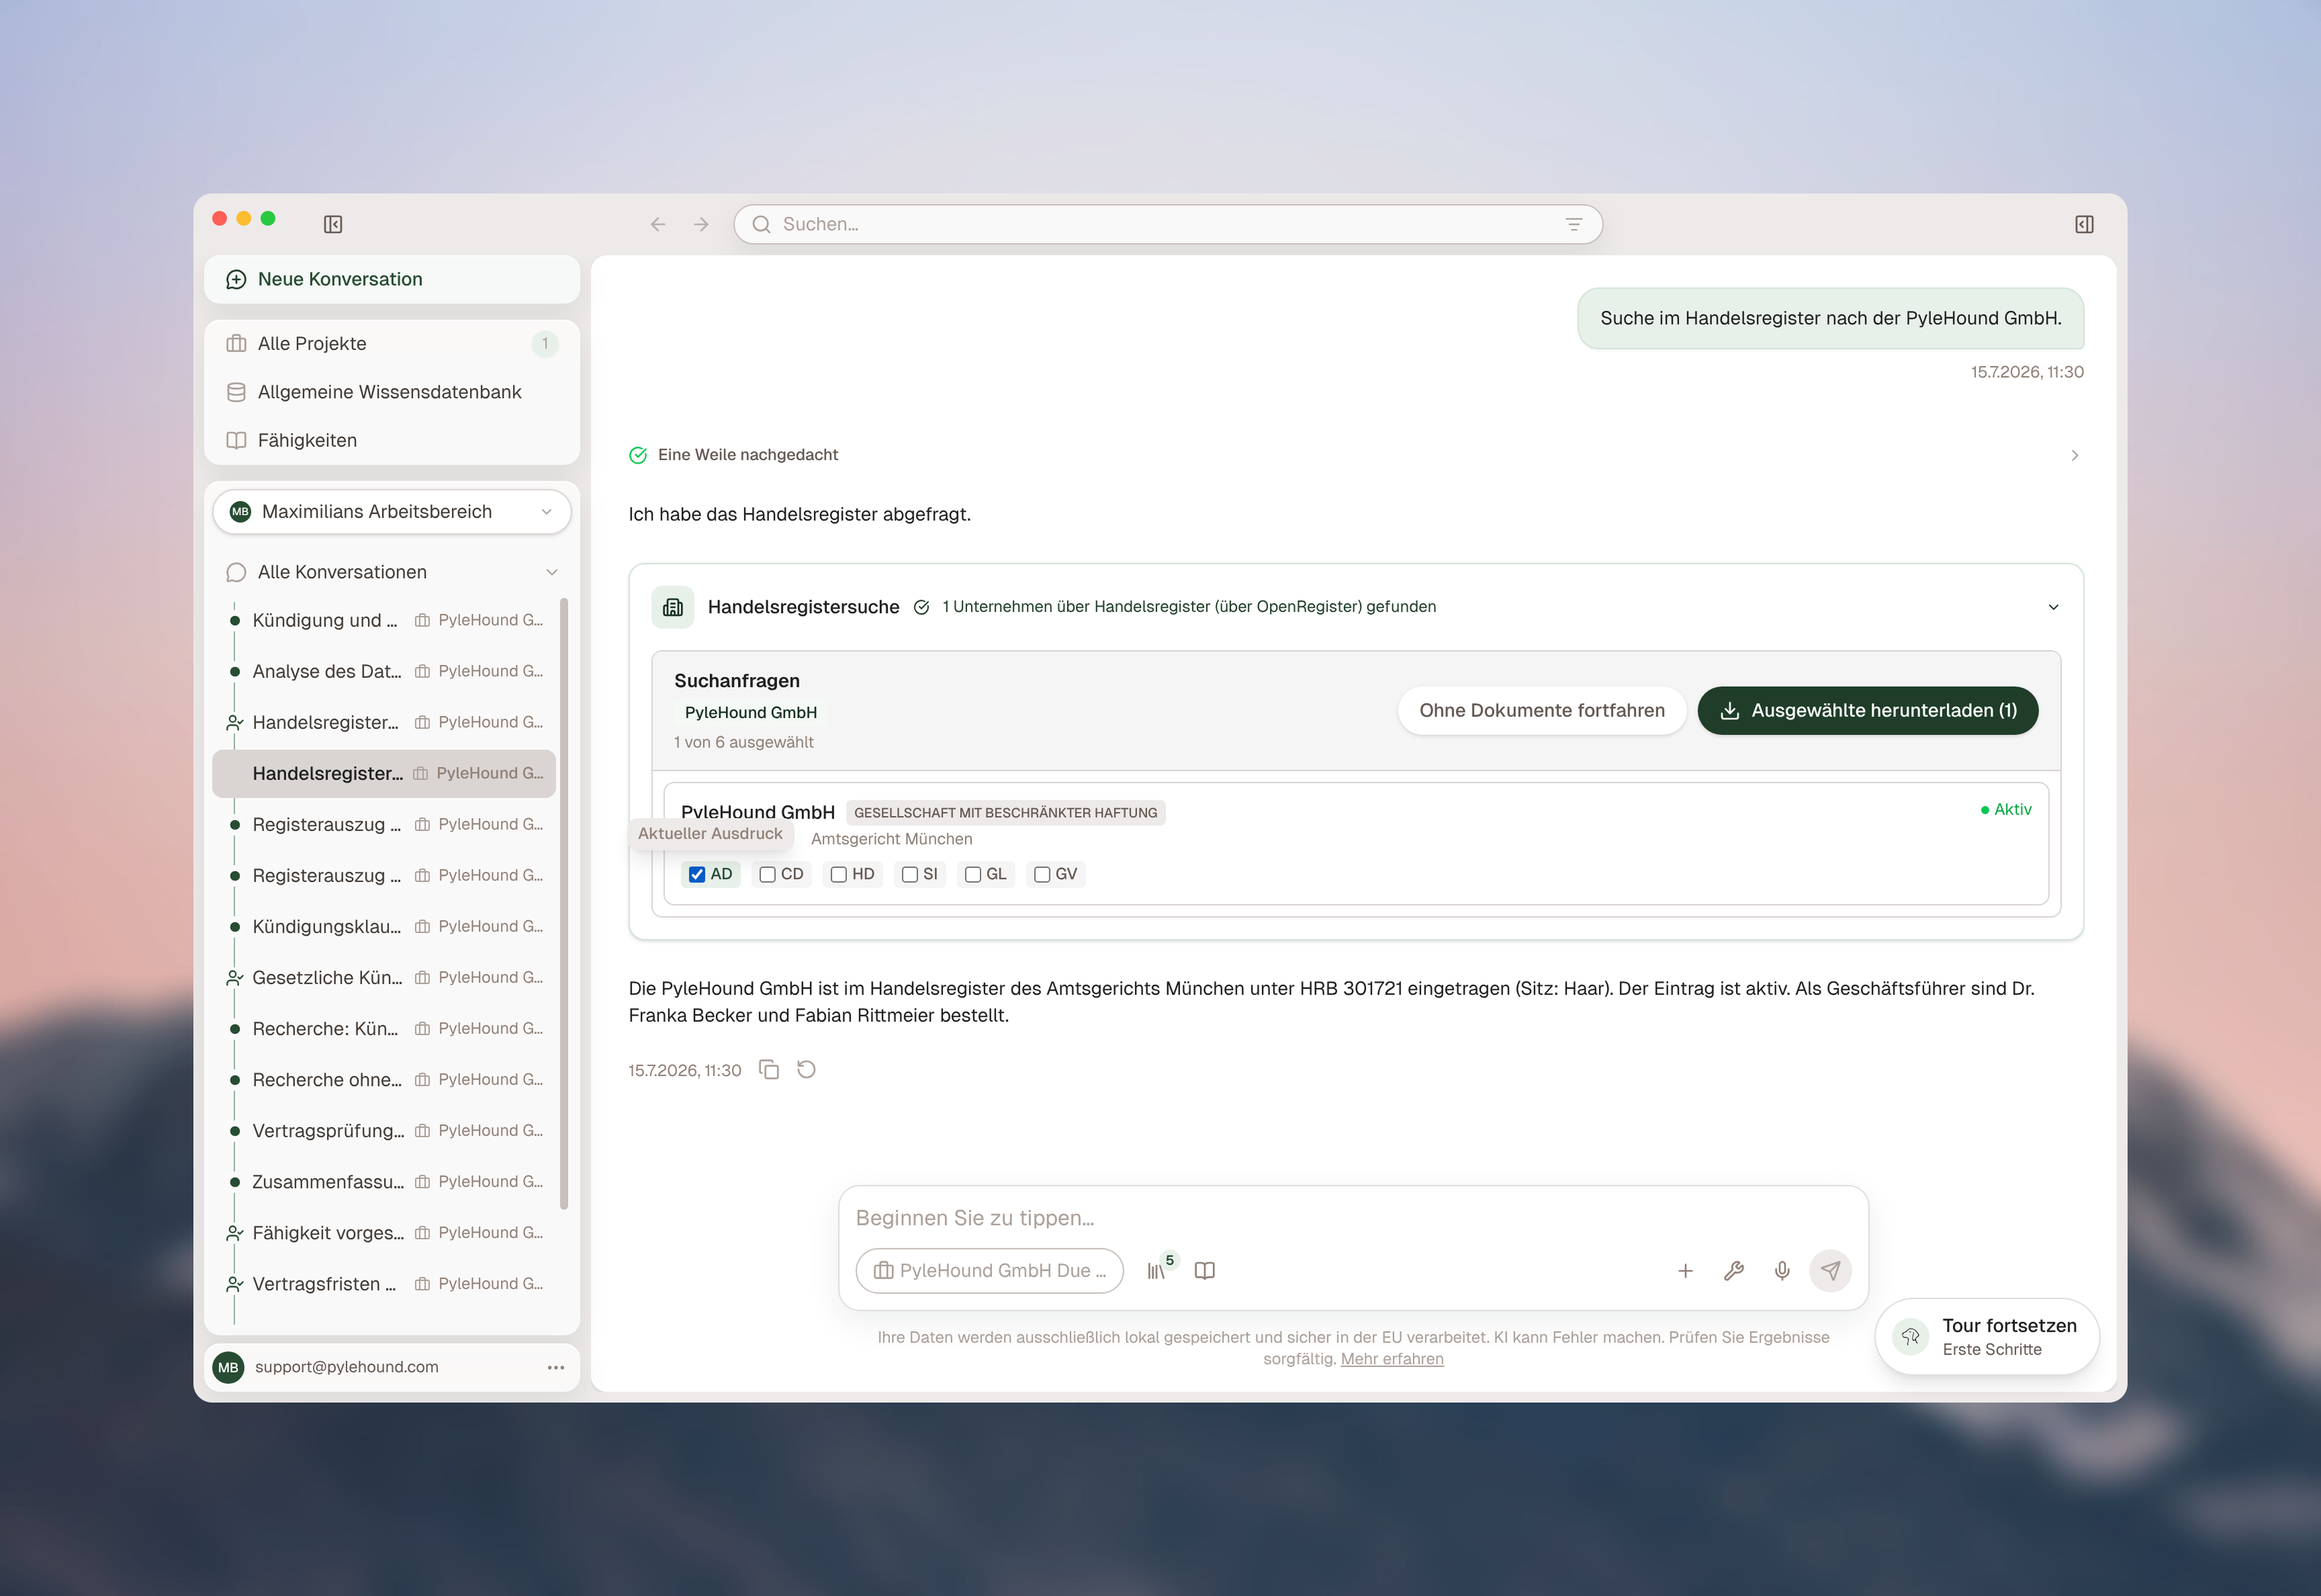Collapse the Handelsregistersuche result card

(x=2053, y=607)
